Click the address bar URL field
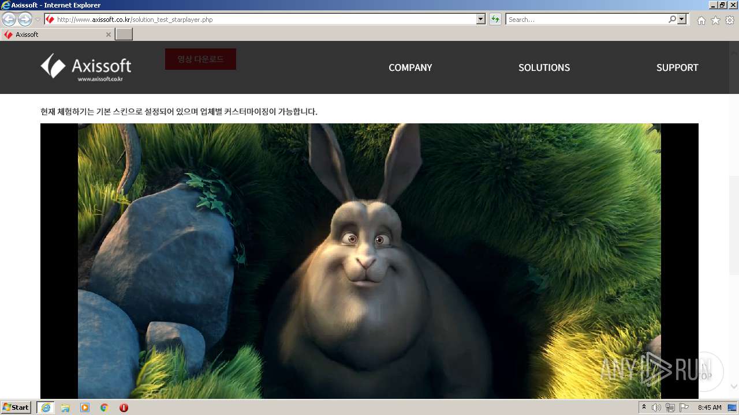Image resolution: width=739 pixels, height=415 pixels. click(260, 20)
